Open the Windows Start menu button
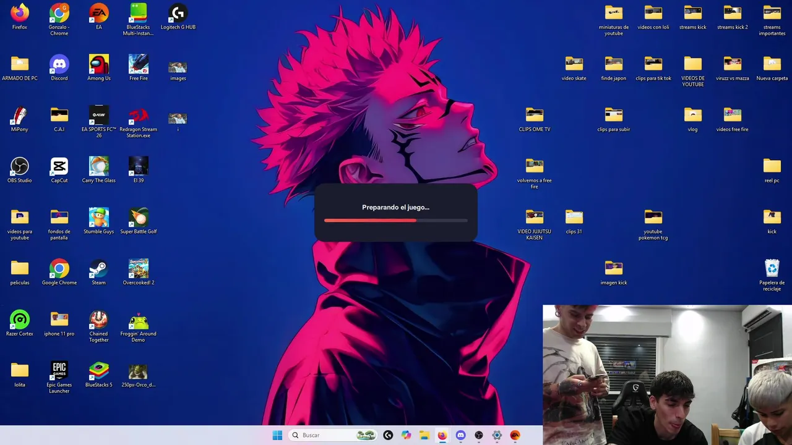Screen dimensions: 792x445 coord(277,435)
